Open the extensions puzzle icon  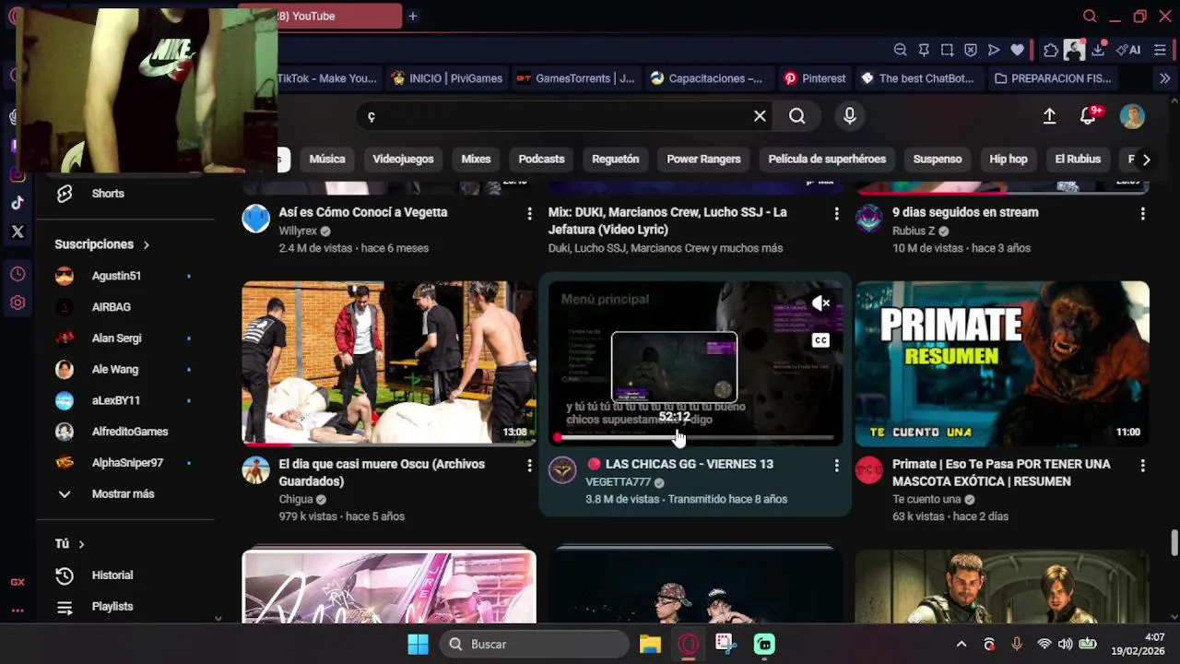point(1051,50)
